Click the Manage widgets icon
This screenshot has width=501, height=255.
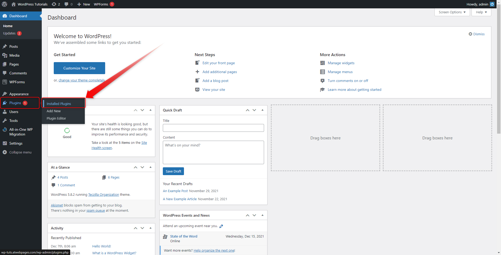click(323, 63)
